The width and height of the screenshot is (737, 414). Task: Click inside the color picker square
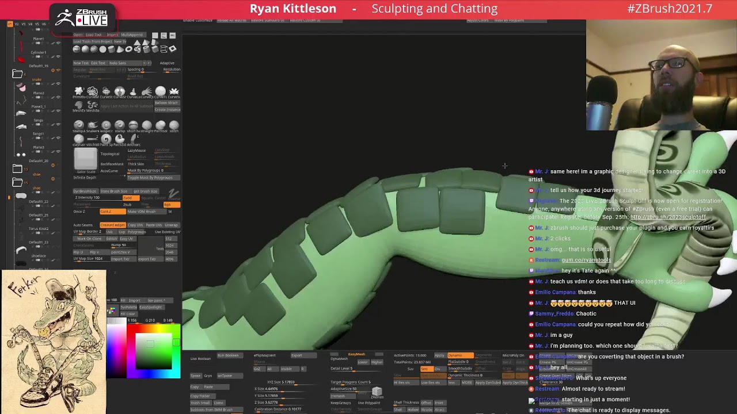click(x=153, y=350)
